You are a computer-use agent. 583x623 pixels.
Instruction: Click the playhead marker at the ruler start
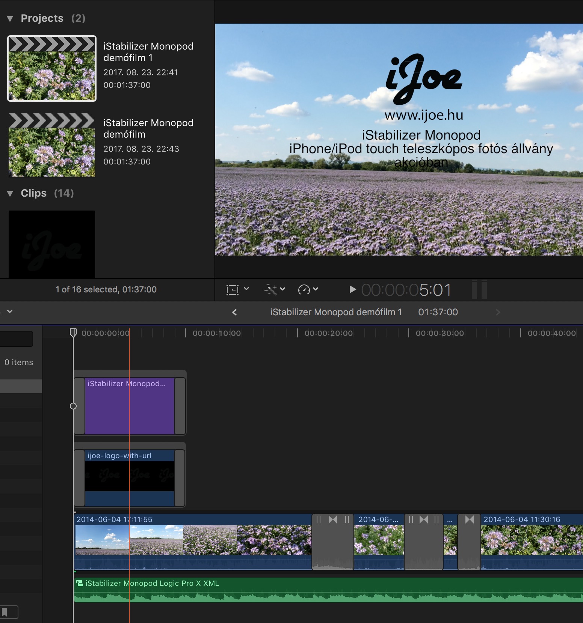pos(73,333)
